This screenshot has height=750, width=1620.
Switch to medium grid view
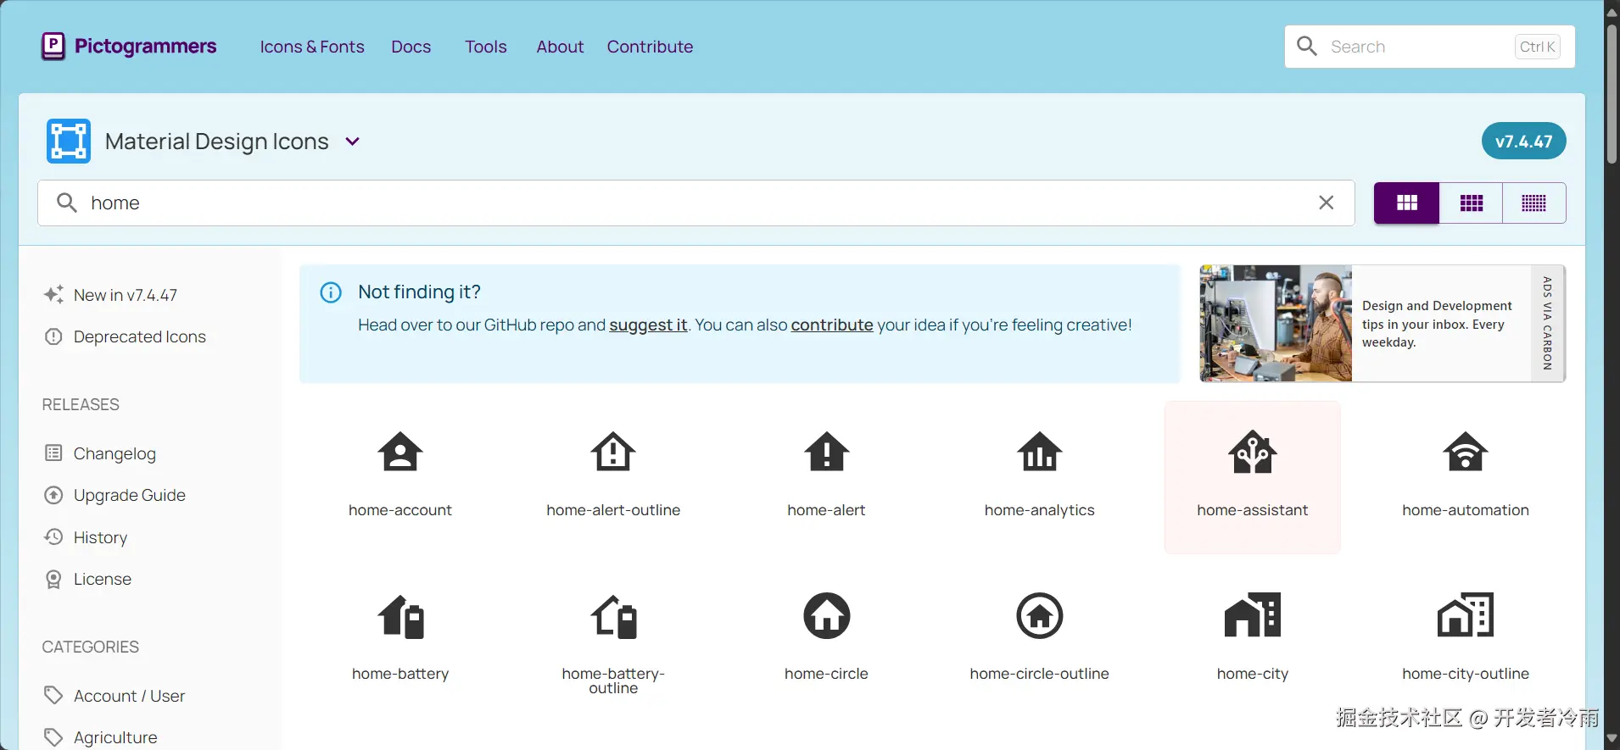1471,203
